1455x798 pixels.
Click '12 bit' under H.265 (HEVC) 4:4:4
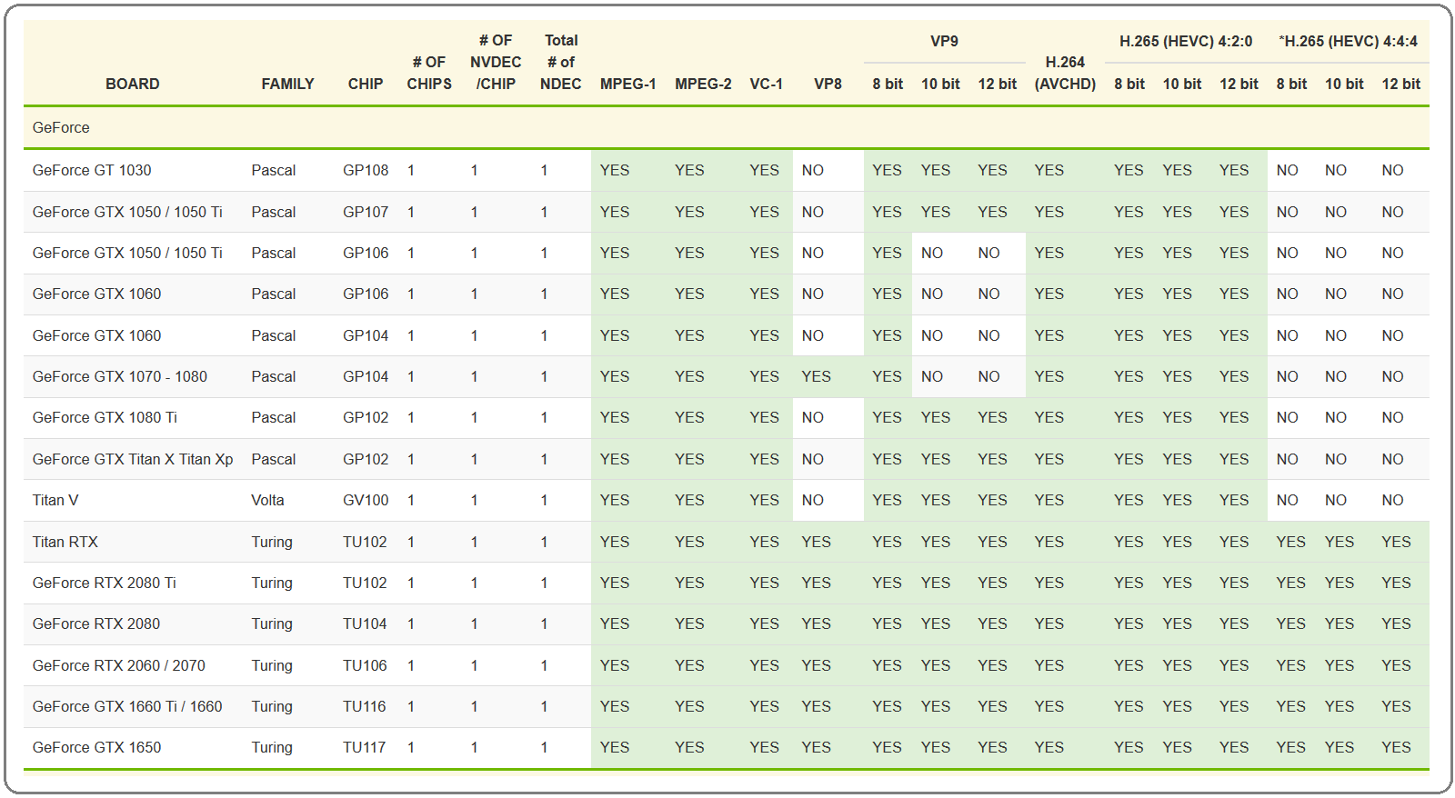tap(1401, 84)
